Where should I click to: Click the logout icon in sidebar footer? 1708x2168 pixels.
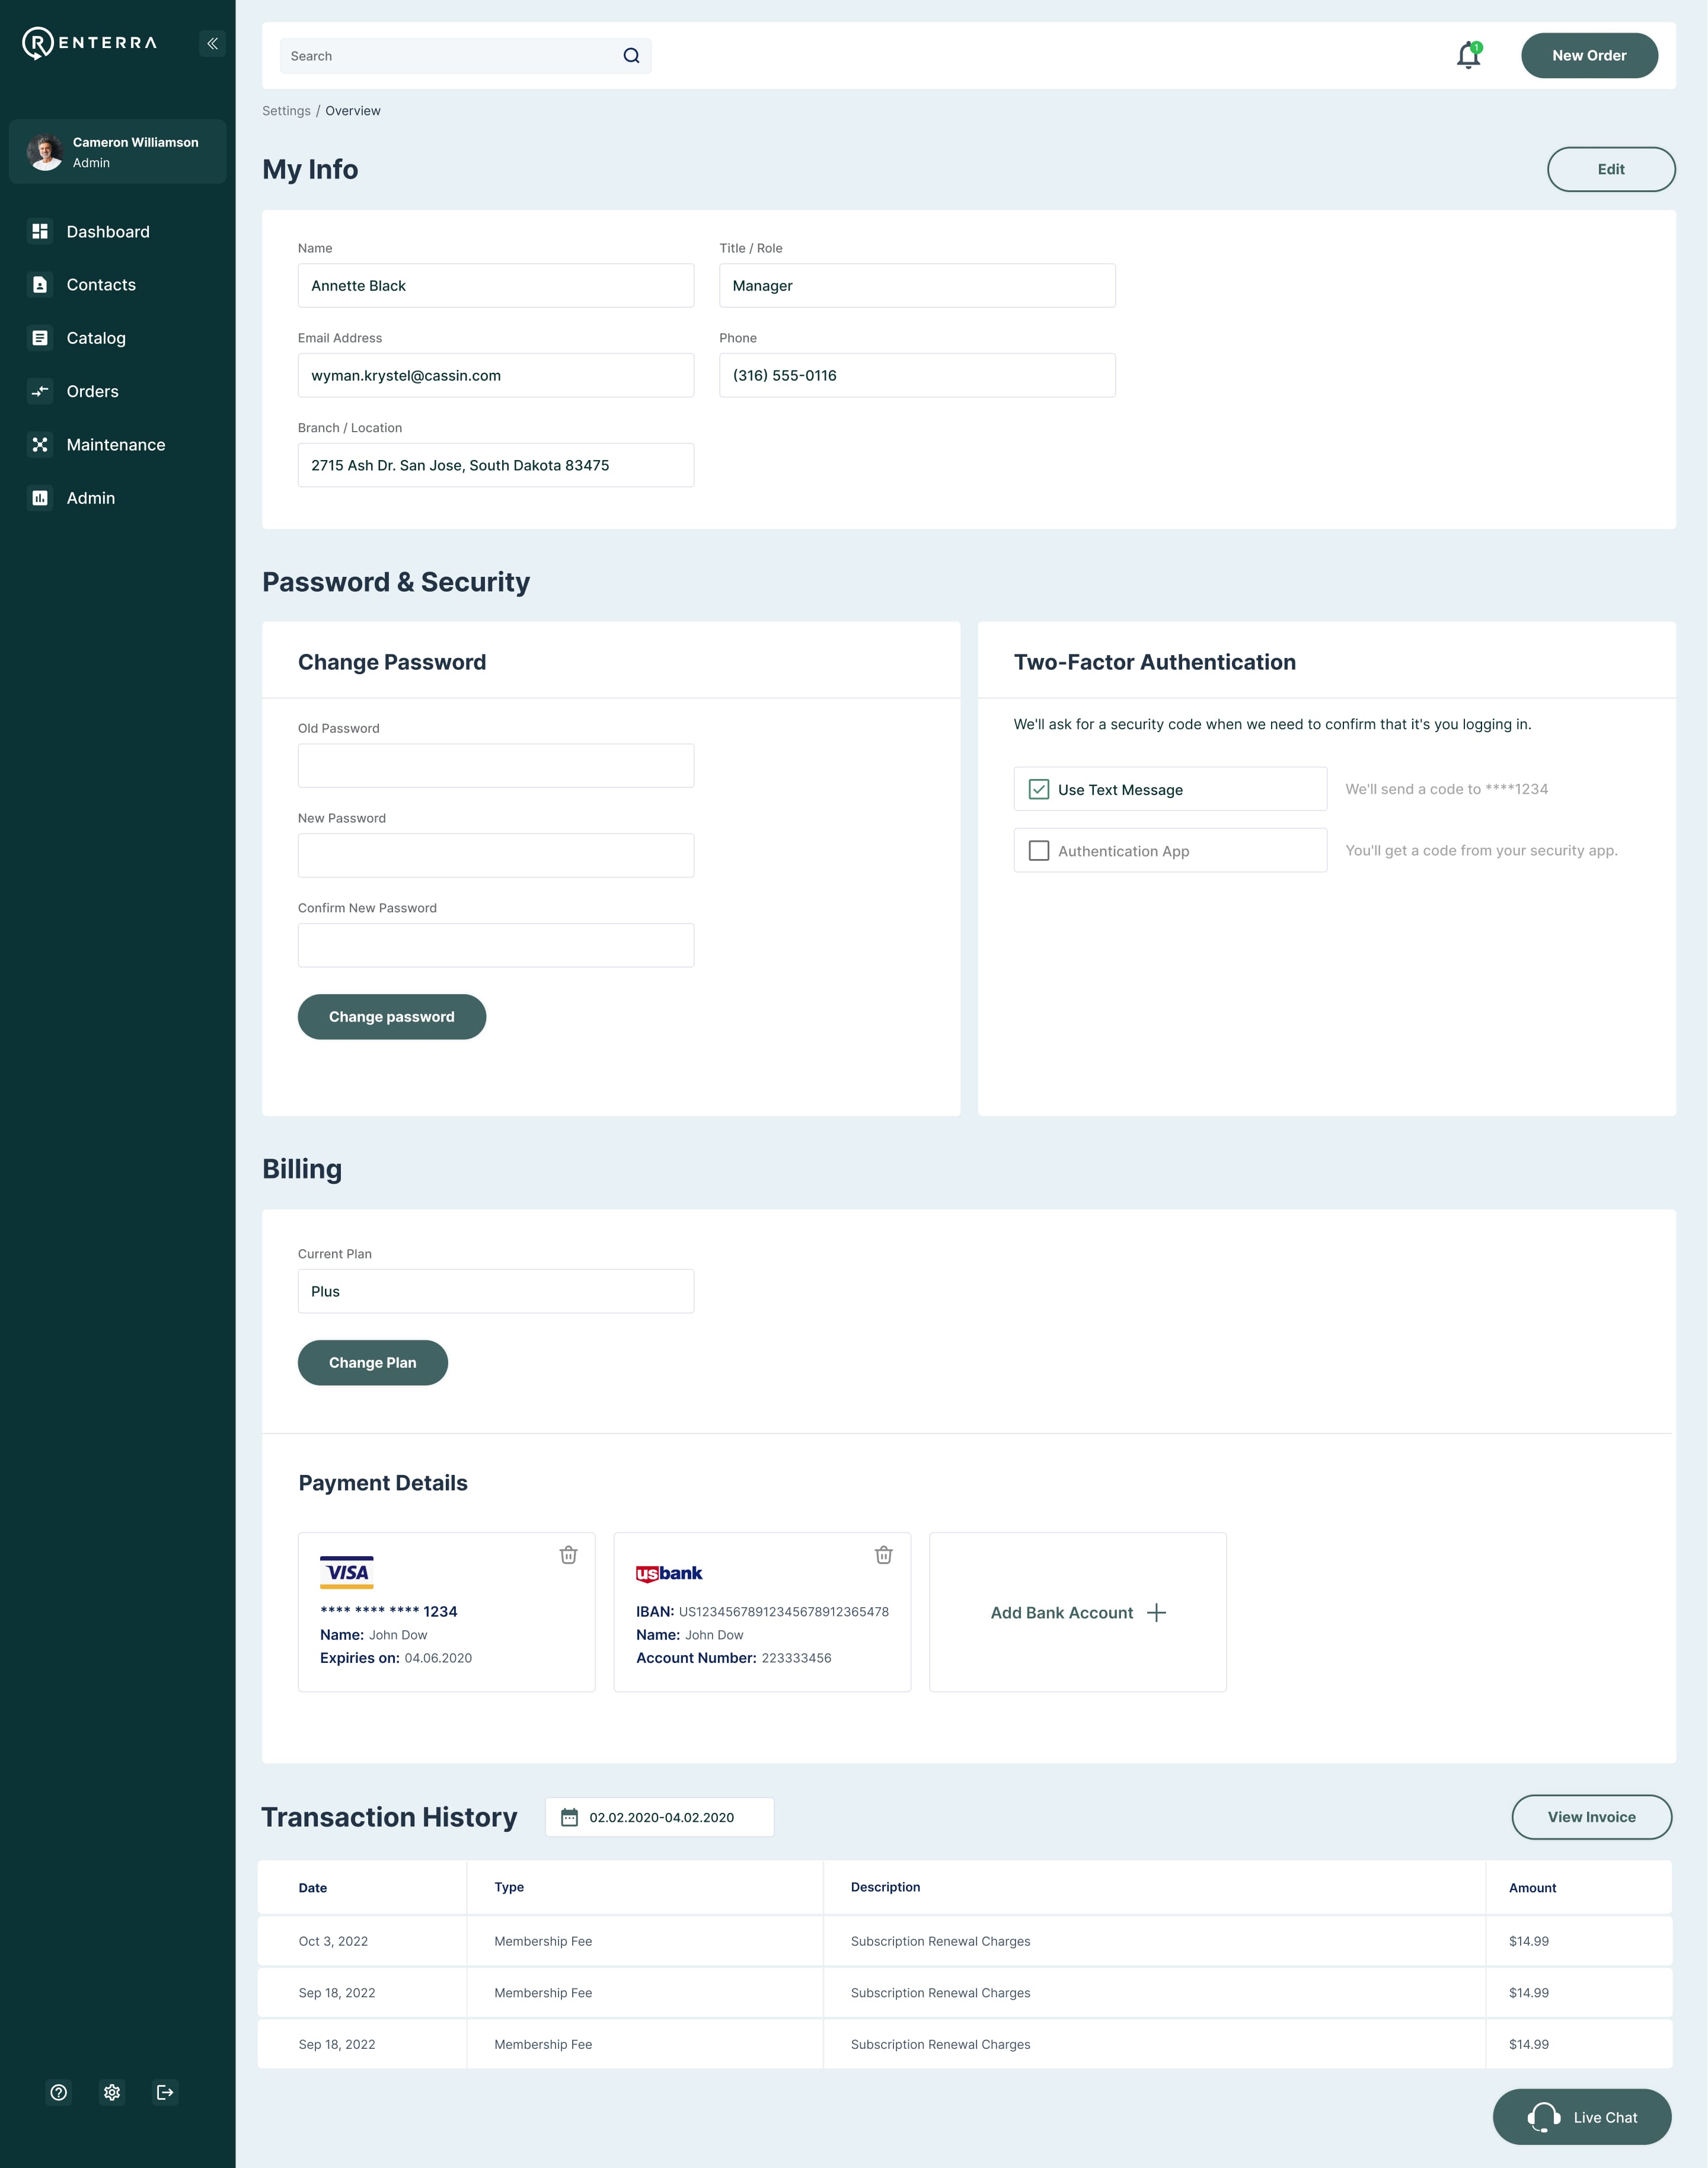click(165, 2092)
